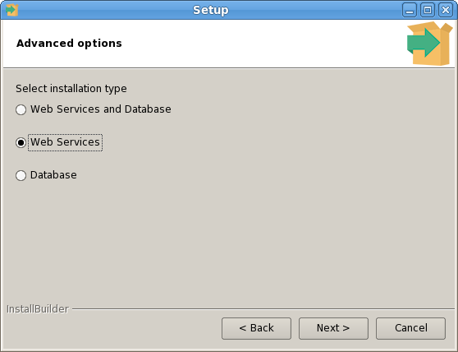Click the 'Setup' title bar text
The image size is (458, 352).
(x=211, y=10)
